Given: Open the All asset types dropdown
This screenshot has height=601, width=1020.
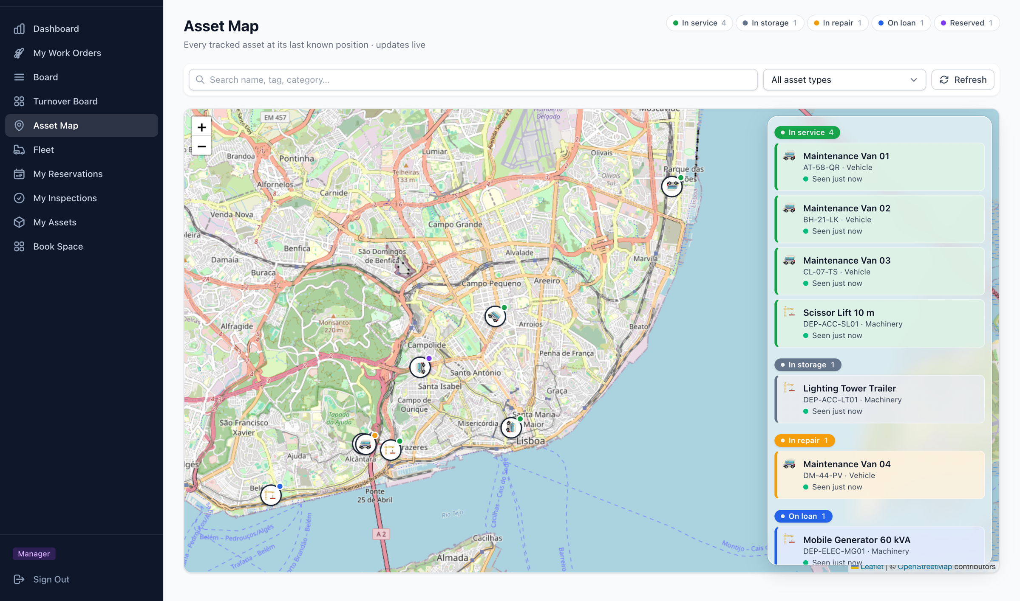Looking at the screenshot, I should tap(844, 80).
